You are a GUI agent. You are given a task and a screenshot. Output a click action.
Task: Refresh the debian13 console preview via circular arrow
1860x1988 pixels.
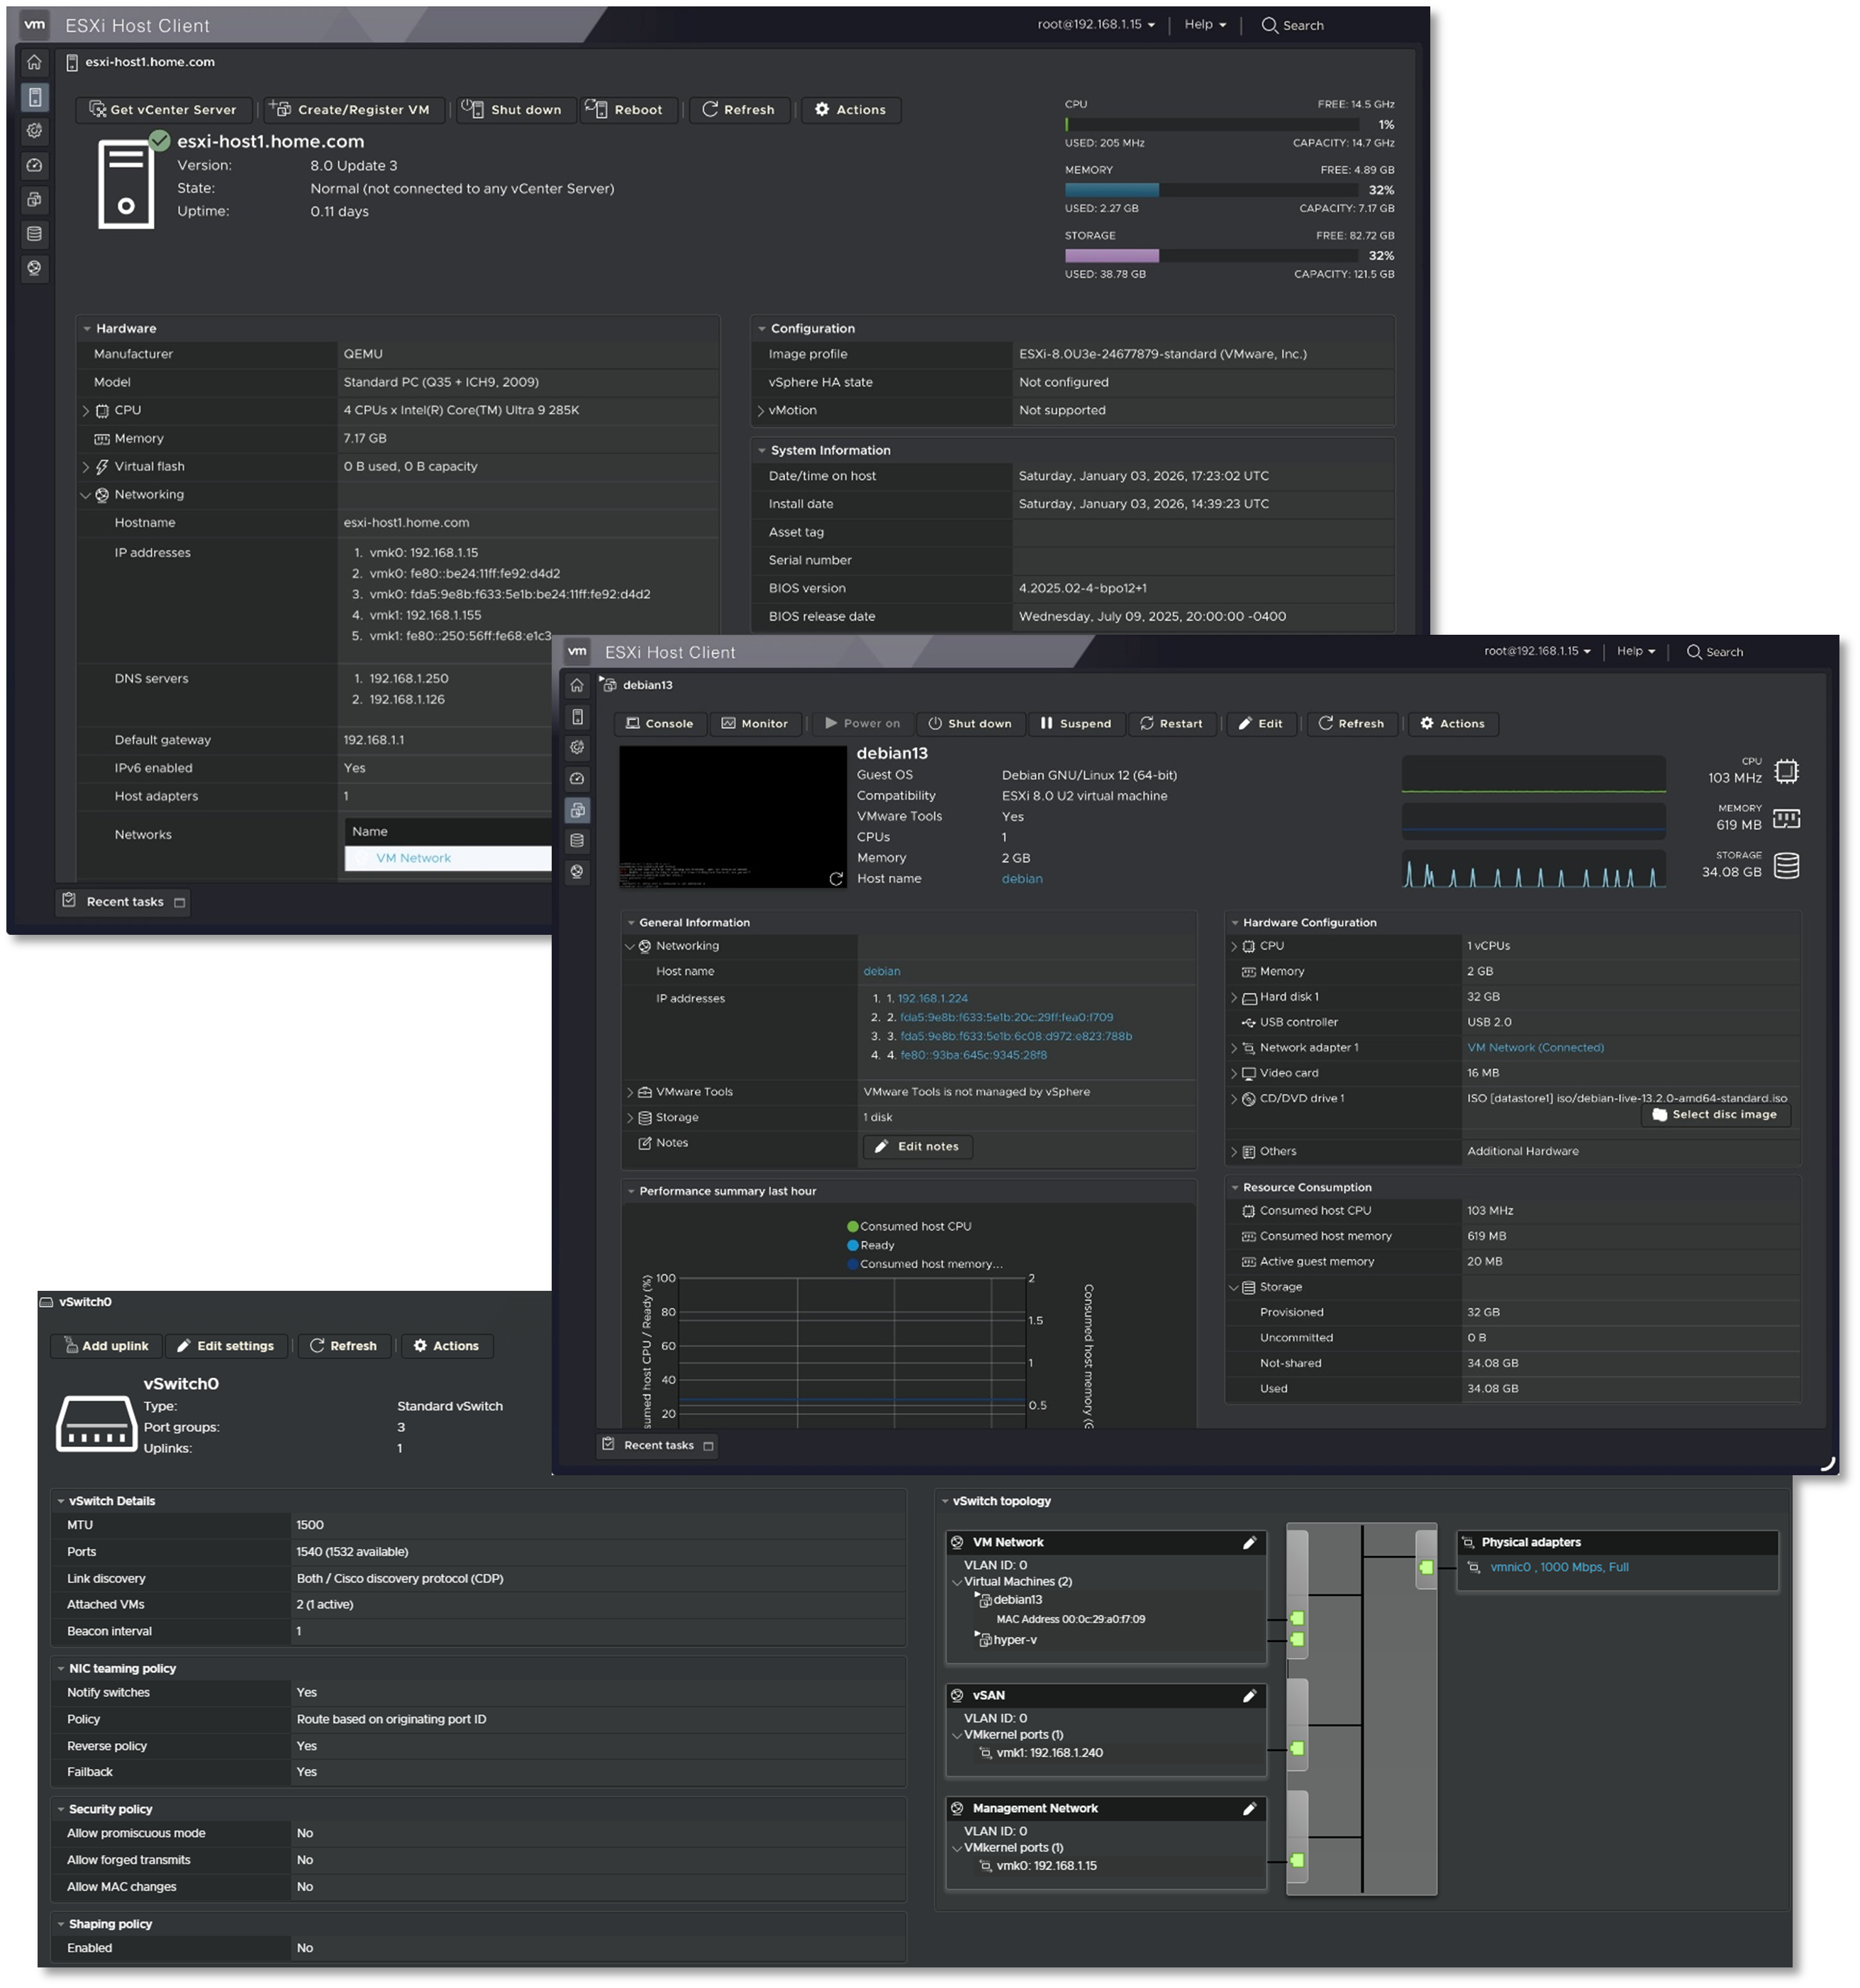836,880
